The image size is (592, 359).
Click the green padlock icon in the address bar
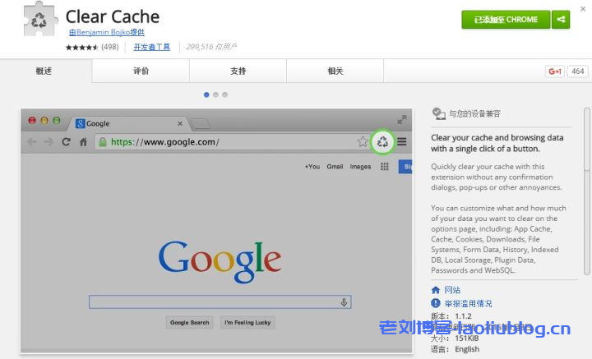pos(102,142)
